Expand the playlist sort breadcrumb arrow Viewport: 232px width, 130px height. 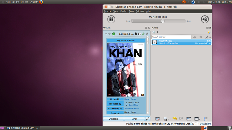pos(158,32)
